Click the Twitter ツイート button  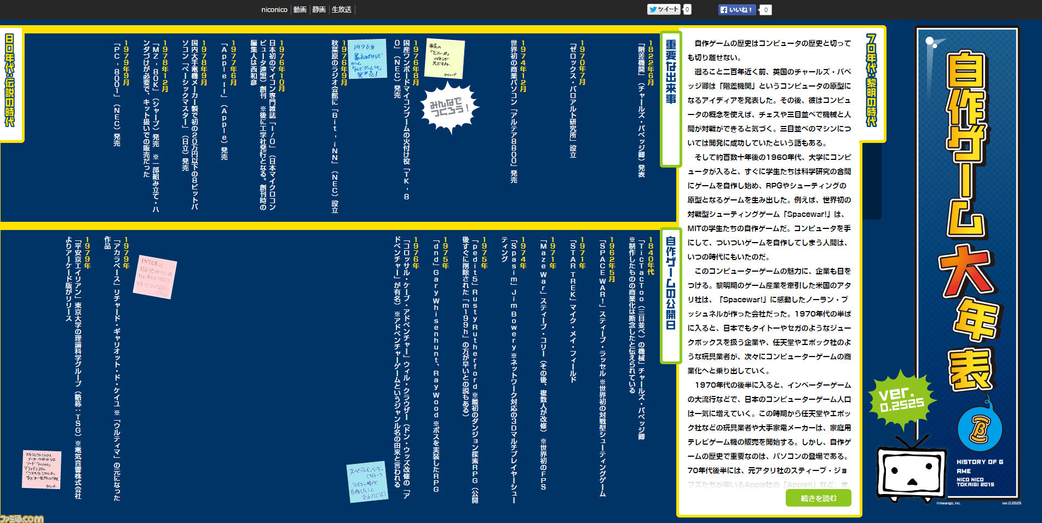[x=664, y=9]
